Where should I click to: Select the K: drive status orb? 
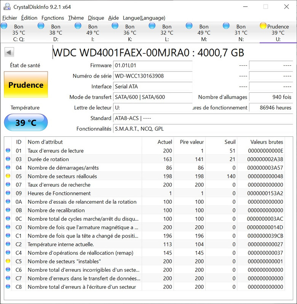point(115,25)
